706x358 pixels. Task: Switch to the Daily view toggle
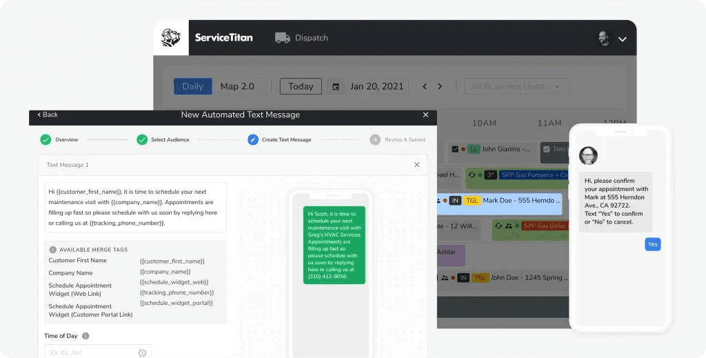click(192, 86)
